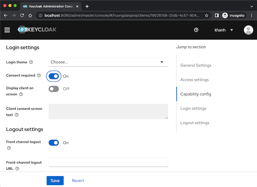Show help for Front channel logout

click(x=9, y=148)
